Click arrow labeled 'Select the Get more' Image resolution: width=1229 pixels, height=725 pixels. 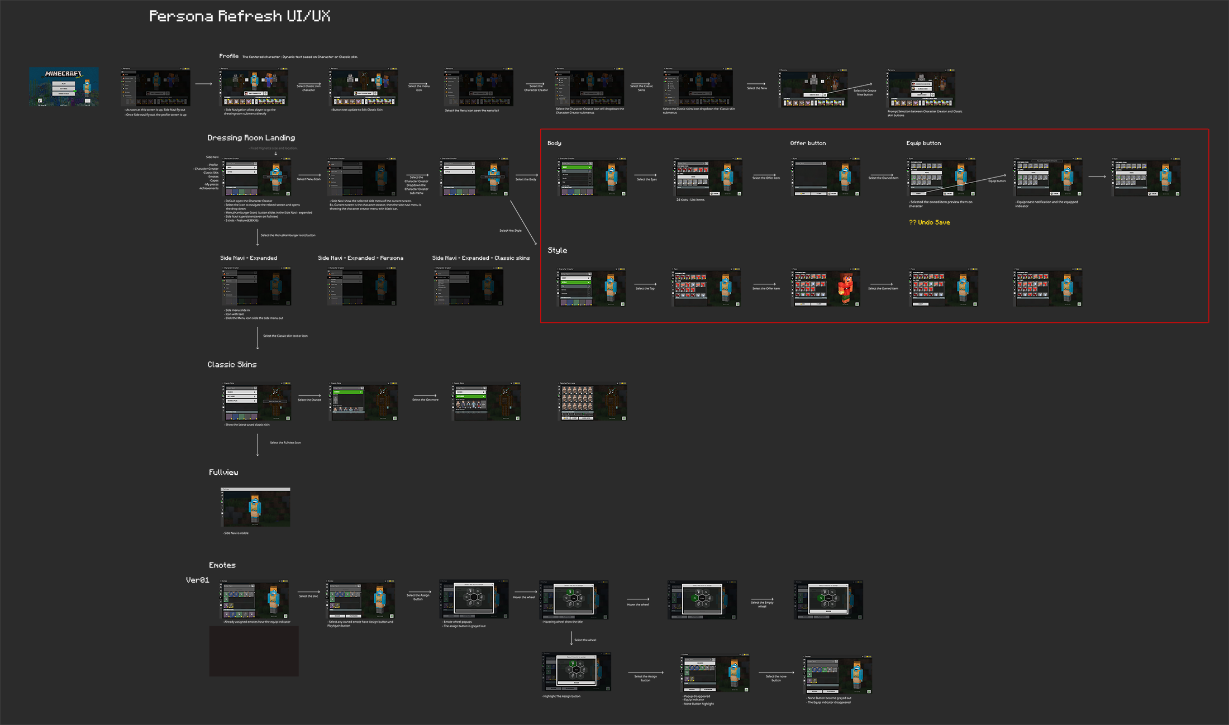pos(425,395)
